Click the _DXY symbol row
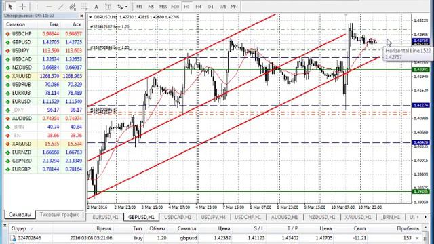The image size is (434, 244). [44, 110]
